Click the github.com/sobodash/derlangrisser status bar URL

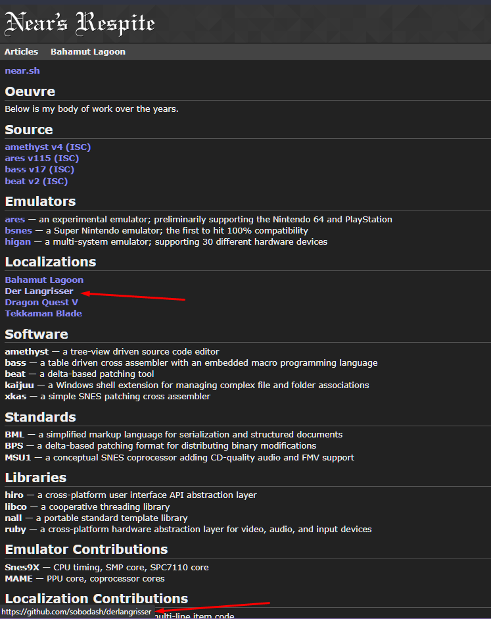point(76,612)
